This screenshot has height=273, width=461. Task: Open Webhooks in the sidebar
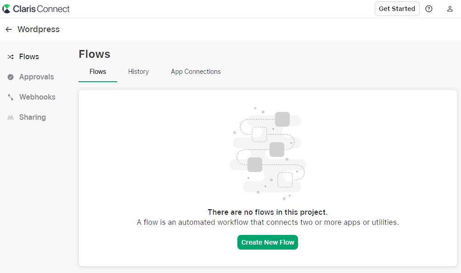pos(37,97)
